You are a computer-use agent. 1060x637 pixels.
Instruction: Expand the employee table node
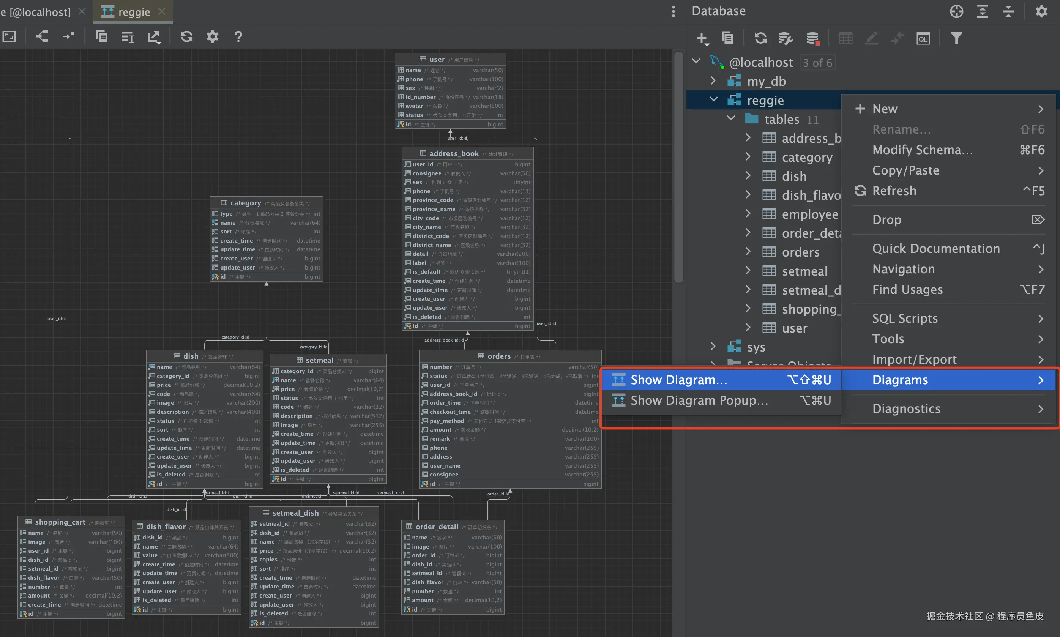(748, 213)
